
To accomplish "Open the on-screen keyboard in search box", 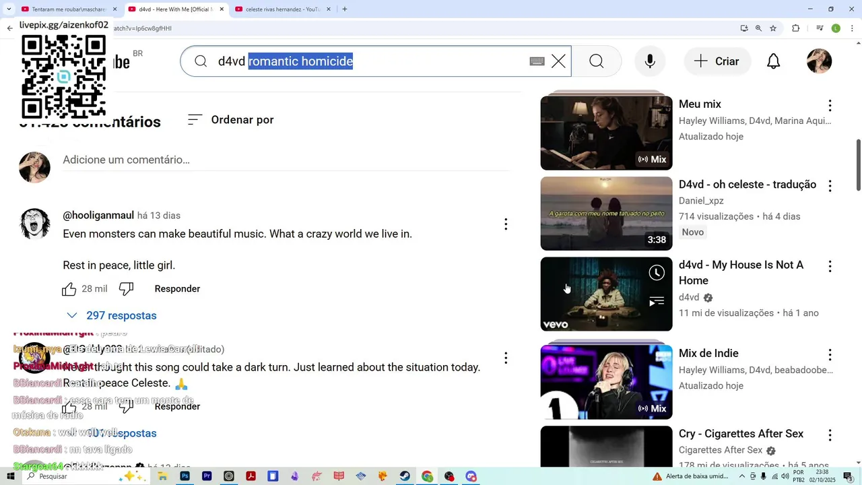I will click(x=537, y=61).
